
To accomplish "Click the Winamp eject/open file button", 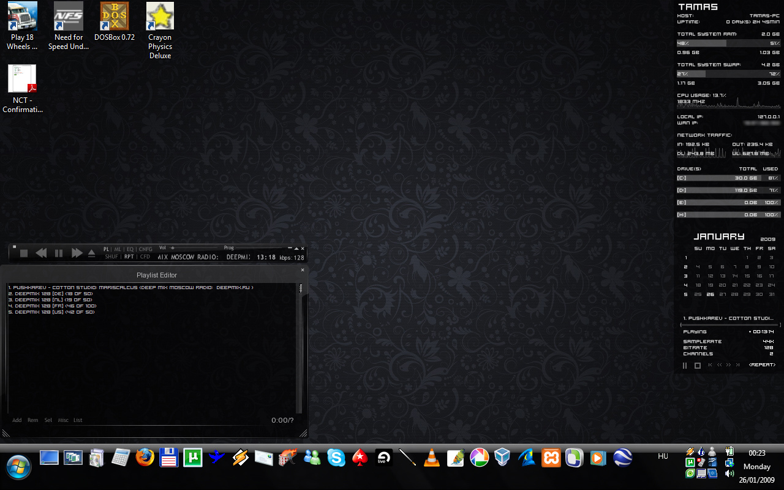I will 92,253.
